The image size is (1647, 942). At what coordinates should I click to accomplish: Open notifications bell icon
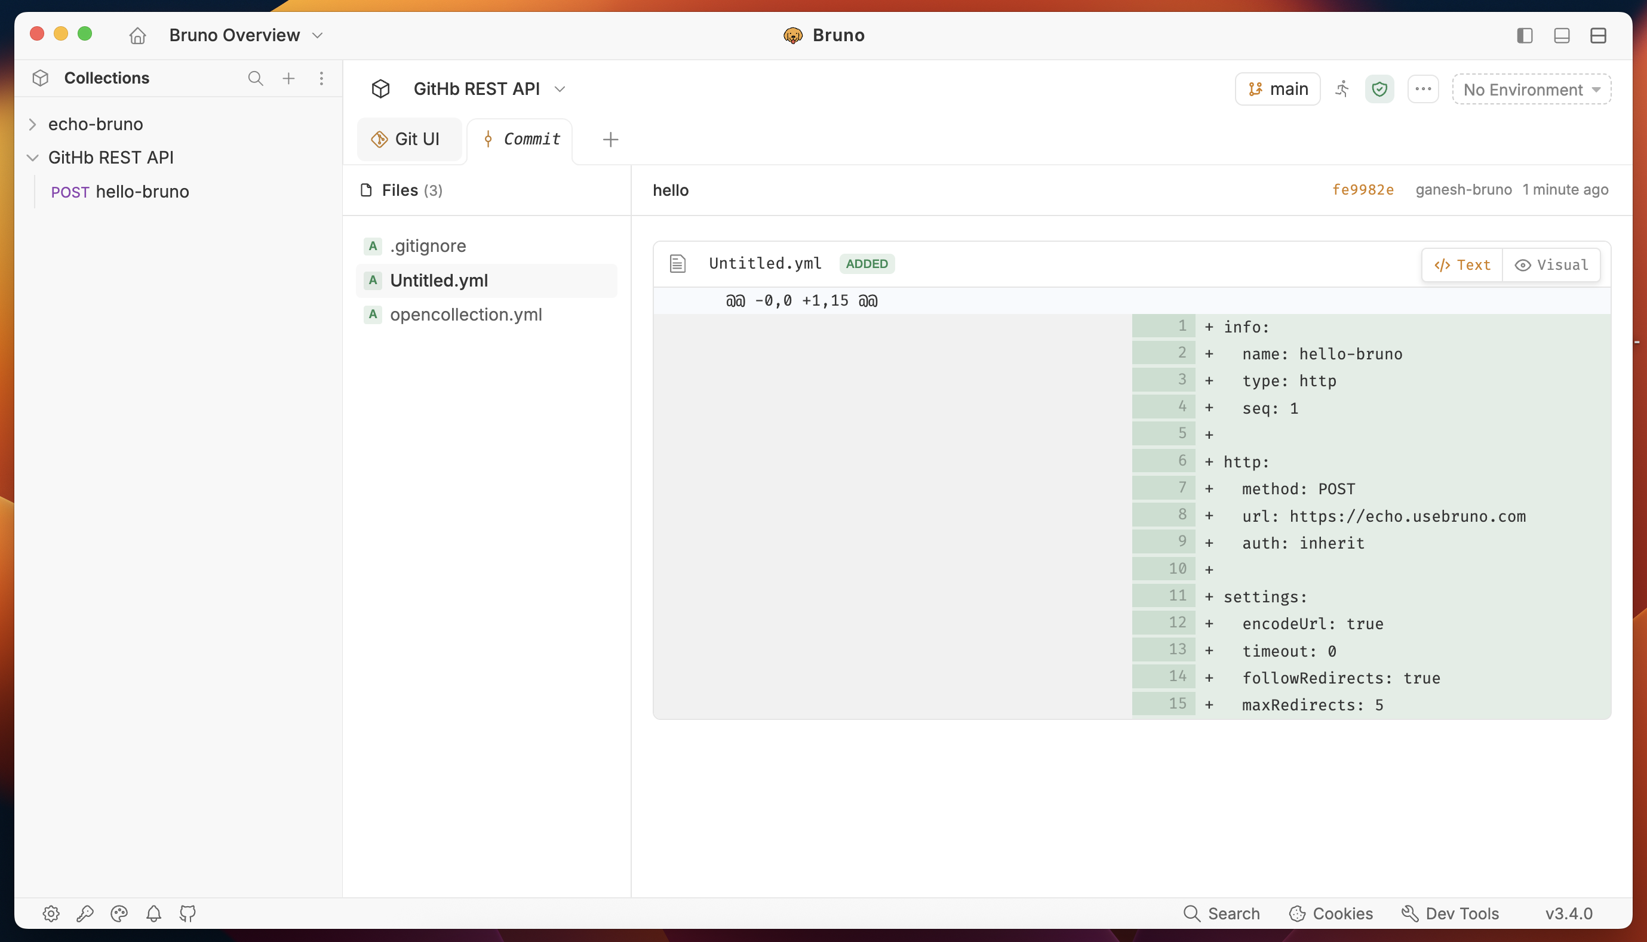point(153,913)
